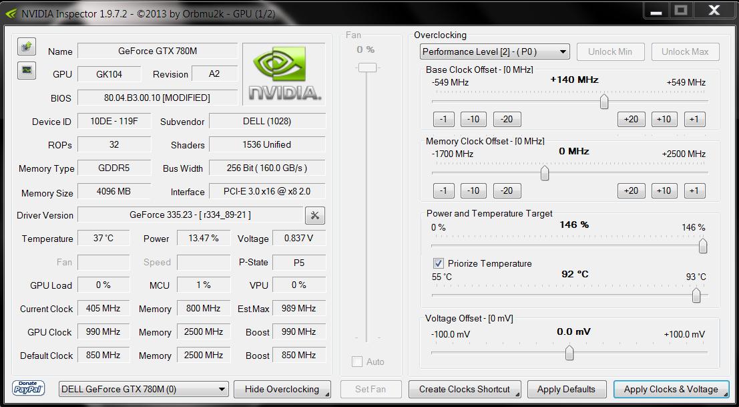Close the NVIDIA Inspector window
Viewport: 739px width, 407px height.
714,11
